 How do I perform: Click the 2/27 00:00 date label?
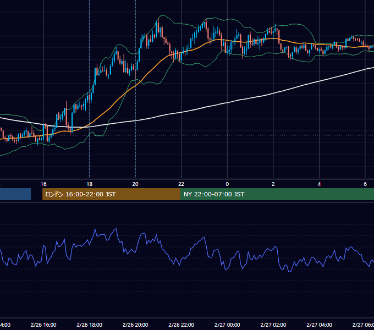227,324
